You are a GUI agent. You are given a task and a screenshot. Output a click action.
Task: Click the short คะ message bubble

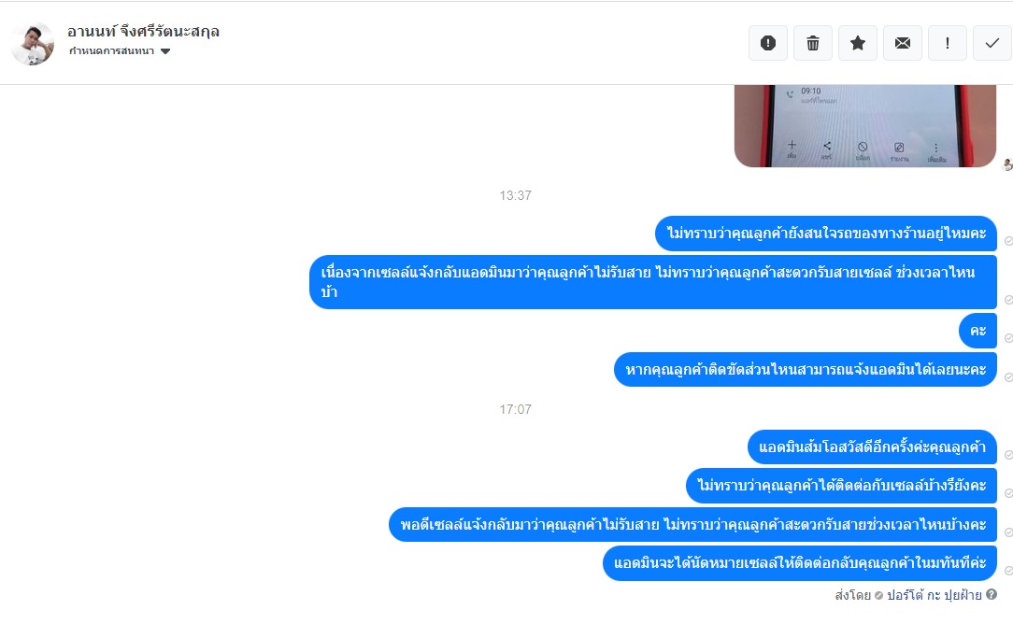(x=977, y=331)
